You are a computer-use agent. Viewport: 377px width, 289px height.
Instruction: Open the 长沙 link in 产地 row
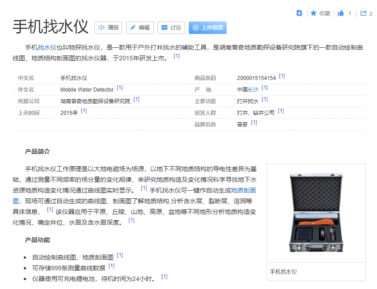[x=253, y=90]
